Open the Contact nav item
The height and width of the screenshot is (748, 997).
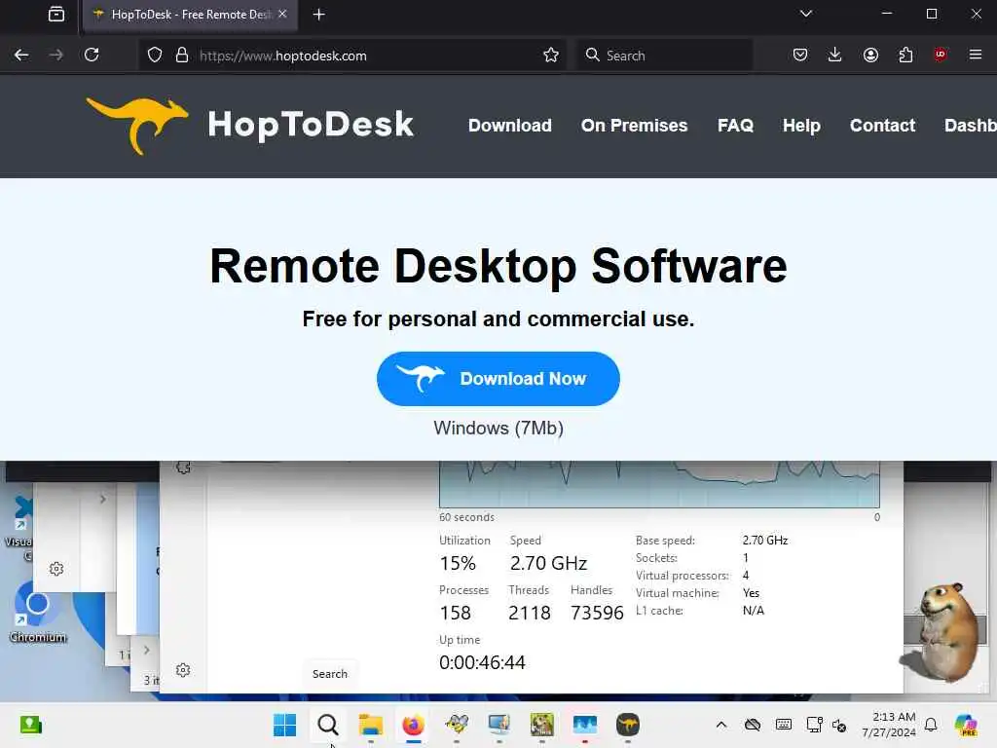pyautogui.click(x=882, y=126)
